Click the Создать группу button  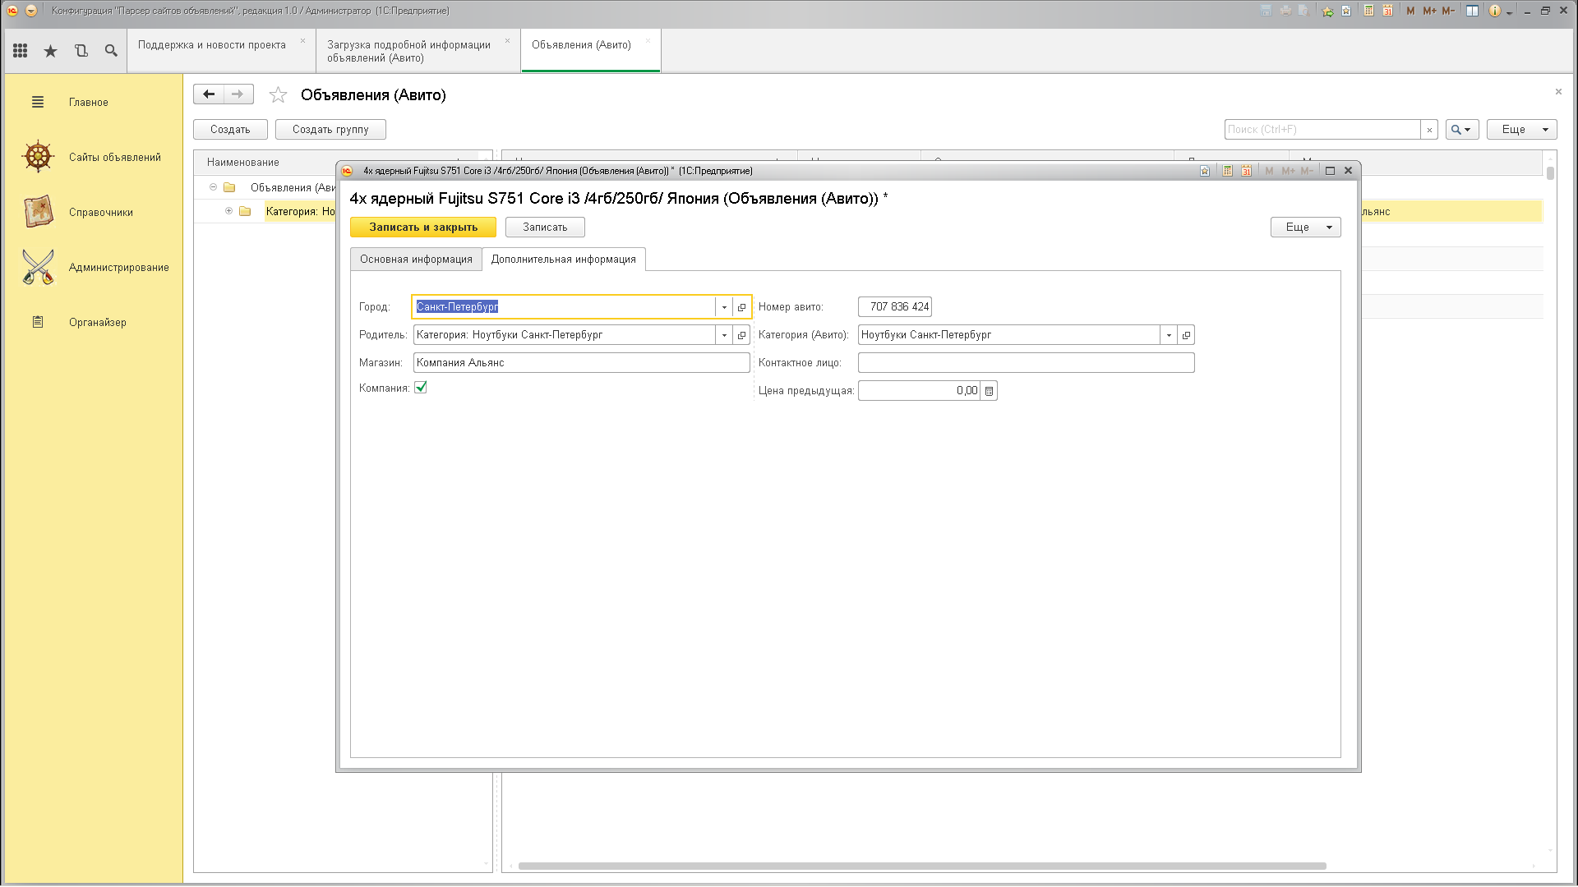tap(330, 130)
